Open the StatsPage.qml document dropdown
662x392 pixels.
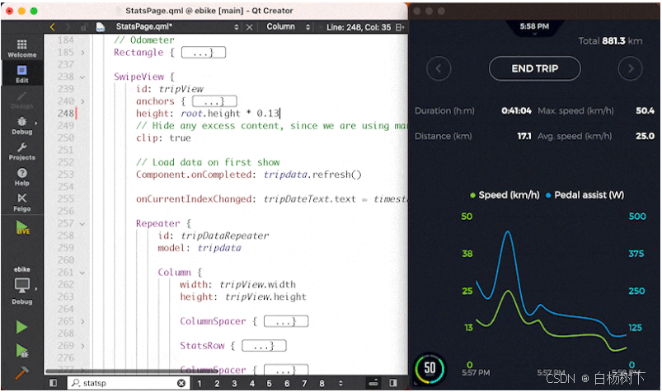pos(177,27)
